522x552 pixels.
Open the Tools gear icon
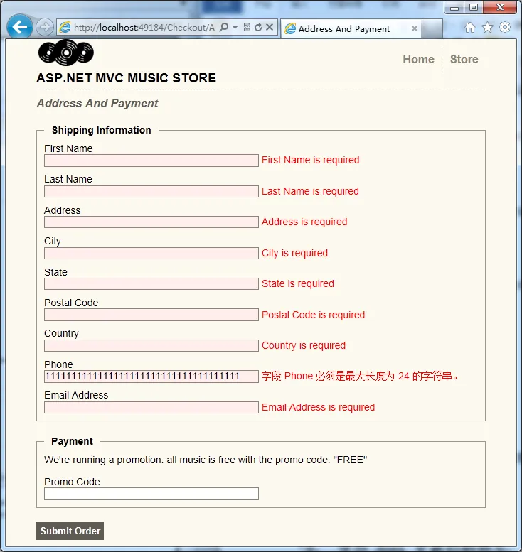[505, 27]
